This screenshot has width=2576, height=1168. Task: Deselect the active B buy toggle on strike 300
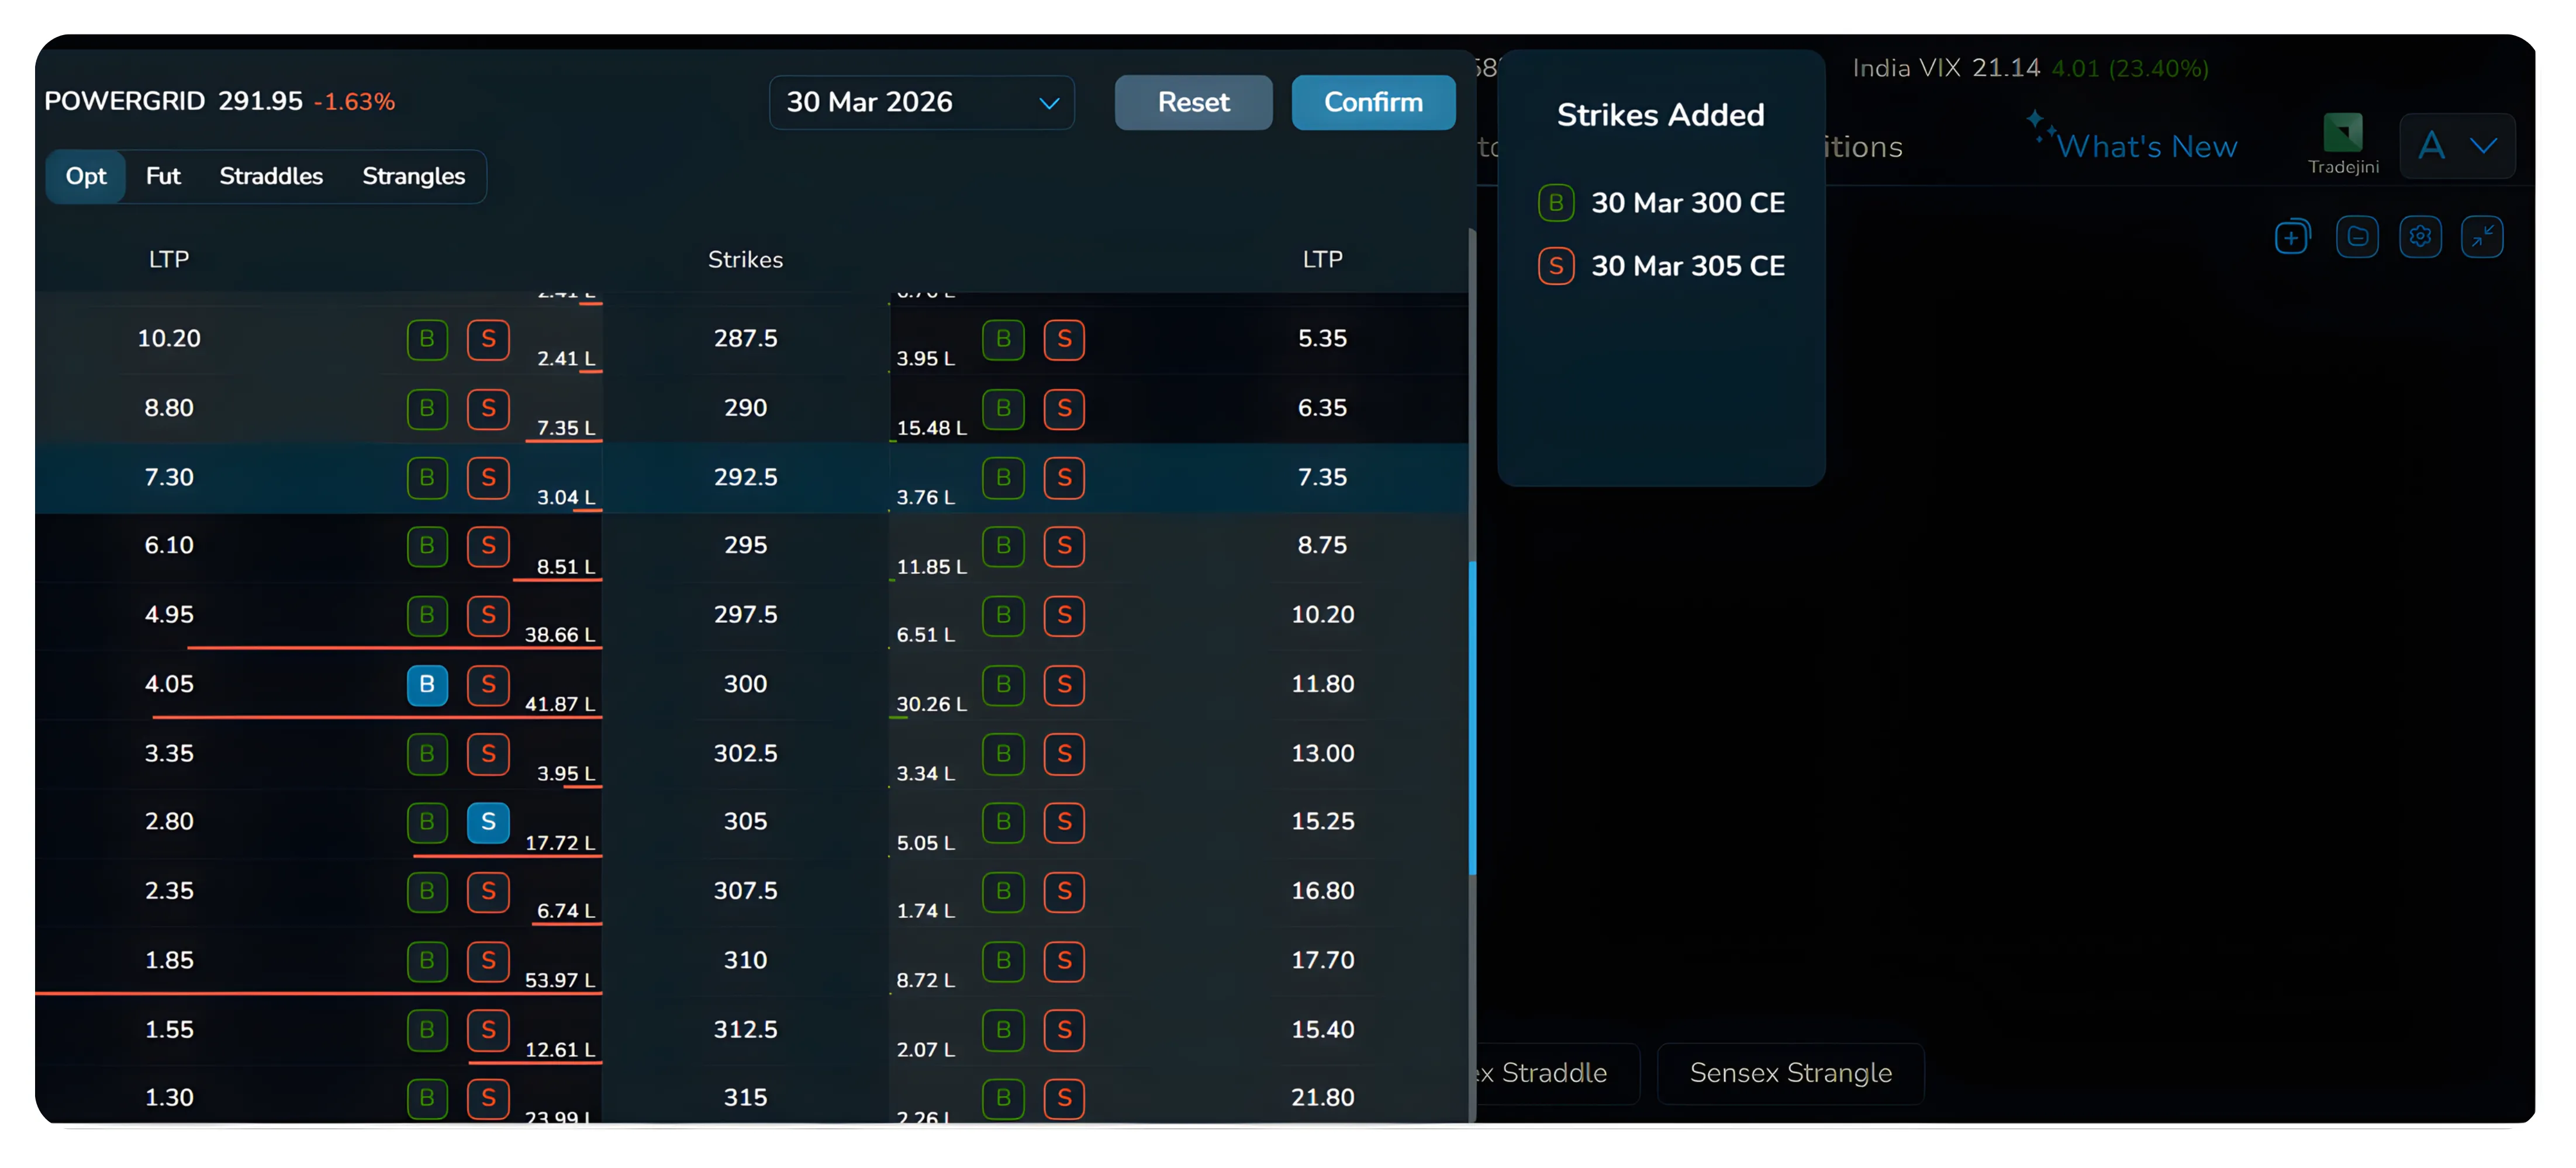point(428,685)
